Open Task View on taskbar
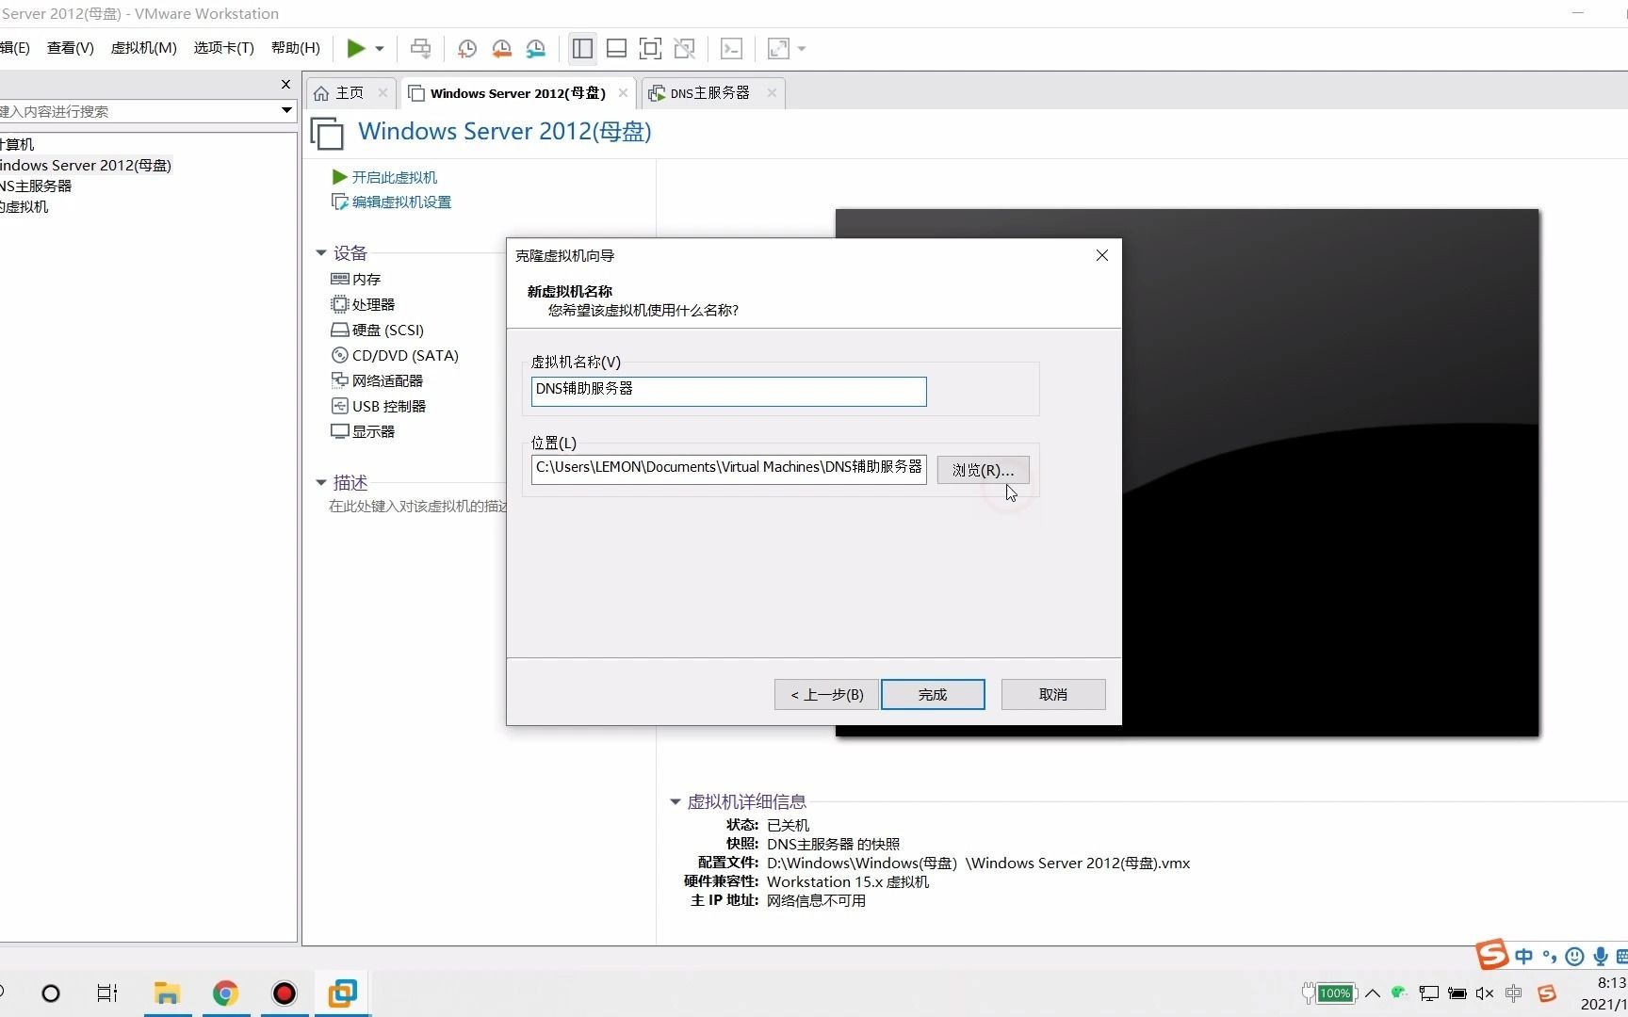Viewport: 1628px width, 1017px height. (107, 993)
